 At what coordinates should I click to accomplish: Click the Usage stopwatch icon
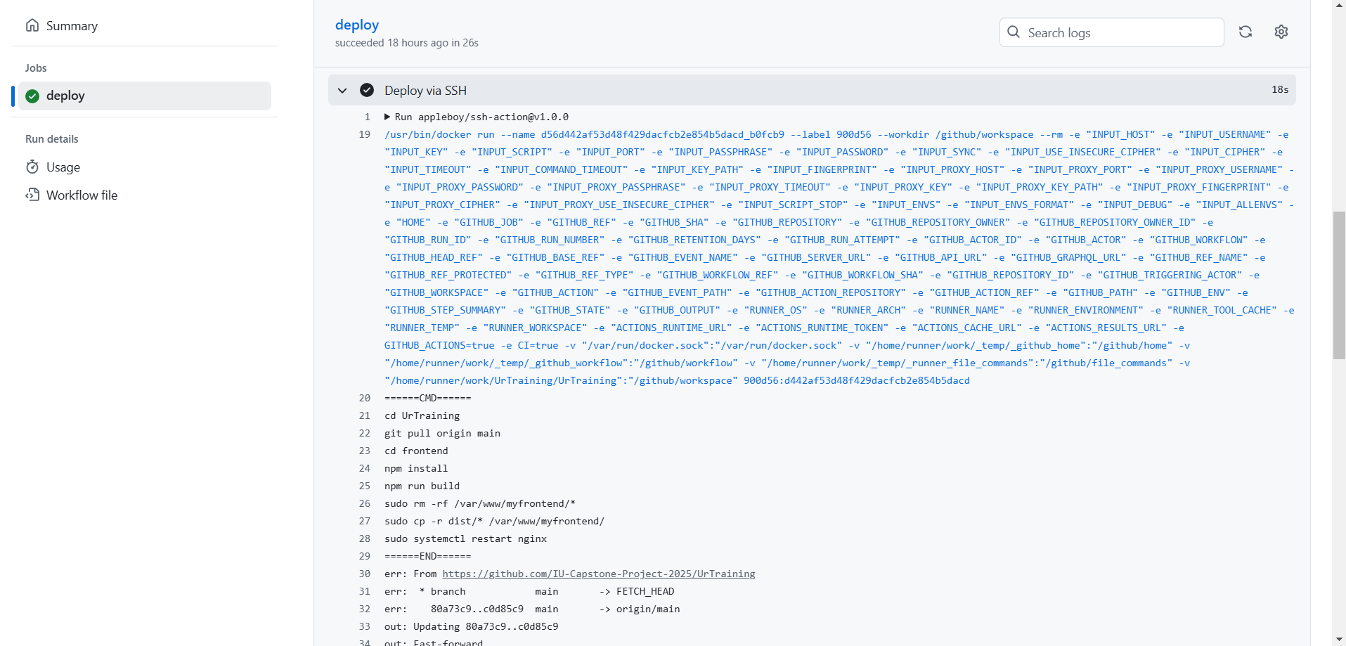pos(32,167)
